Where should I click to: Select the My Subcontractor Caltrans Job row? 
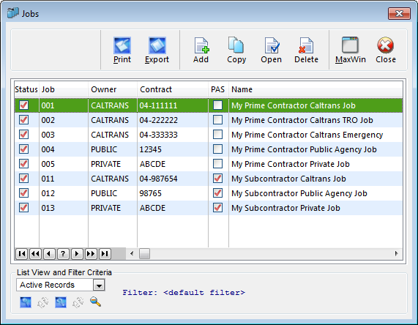pyautogui.click(x=209, y=179)
